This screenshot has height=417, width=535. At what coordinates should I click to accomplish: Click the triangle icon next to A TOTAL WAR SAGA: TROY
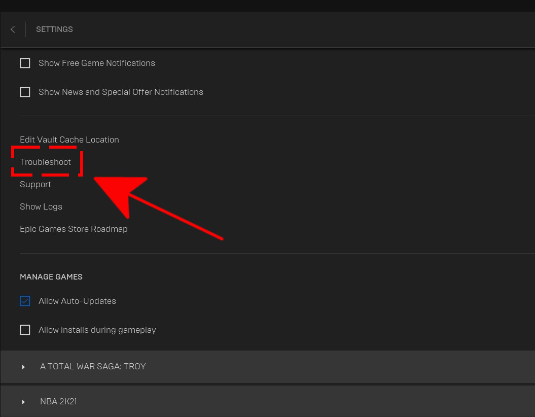click(x=23, y=366)
